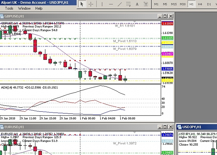This screenshot has width=217, height=155.
Task: Click the blue 1.59805 price label
Action: (167, 69)
